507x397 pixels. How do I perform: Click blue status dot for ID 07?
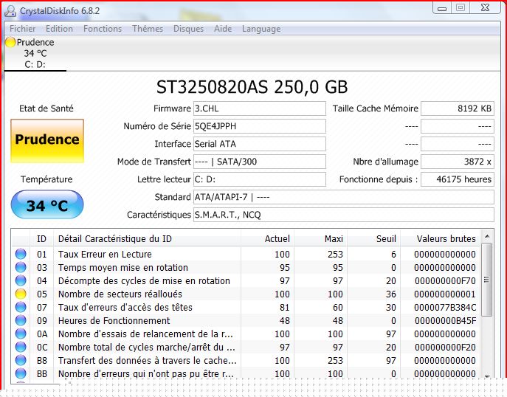[x=21, y=307]
